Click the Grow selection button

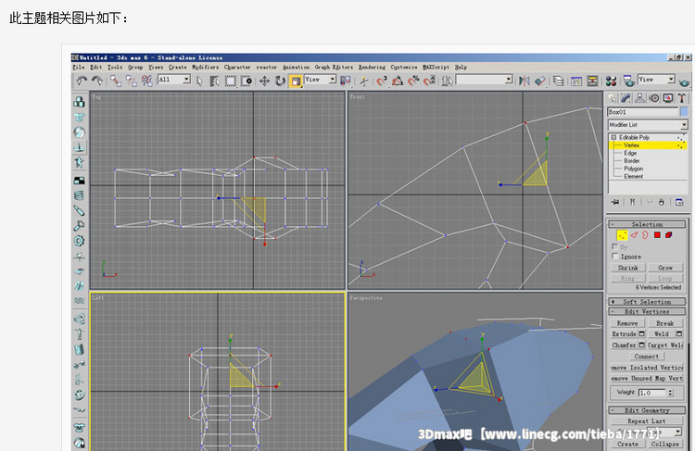665,268
